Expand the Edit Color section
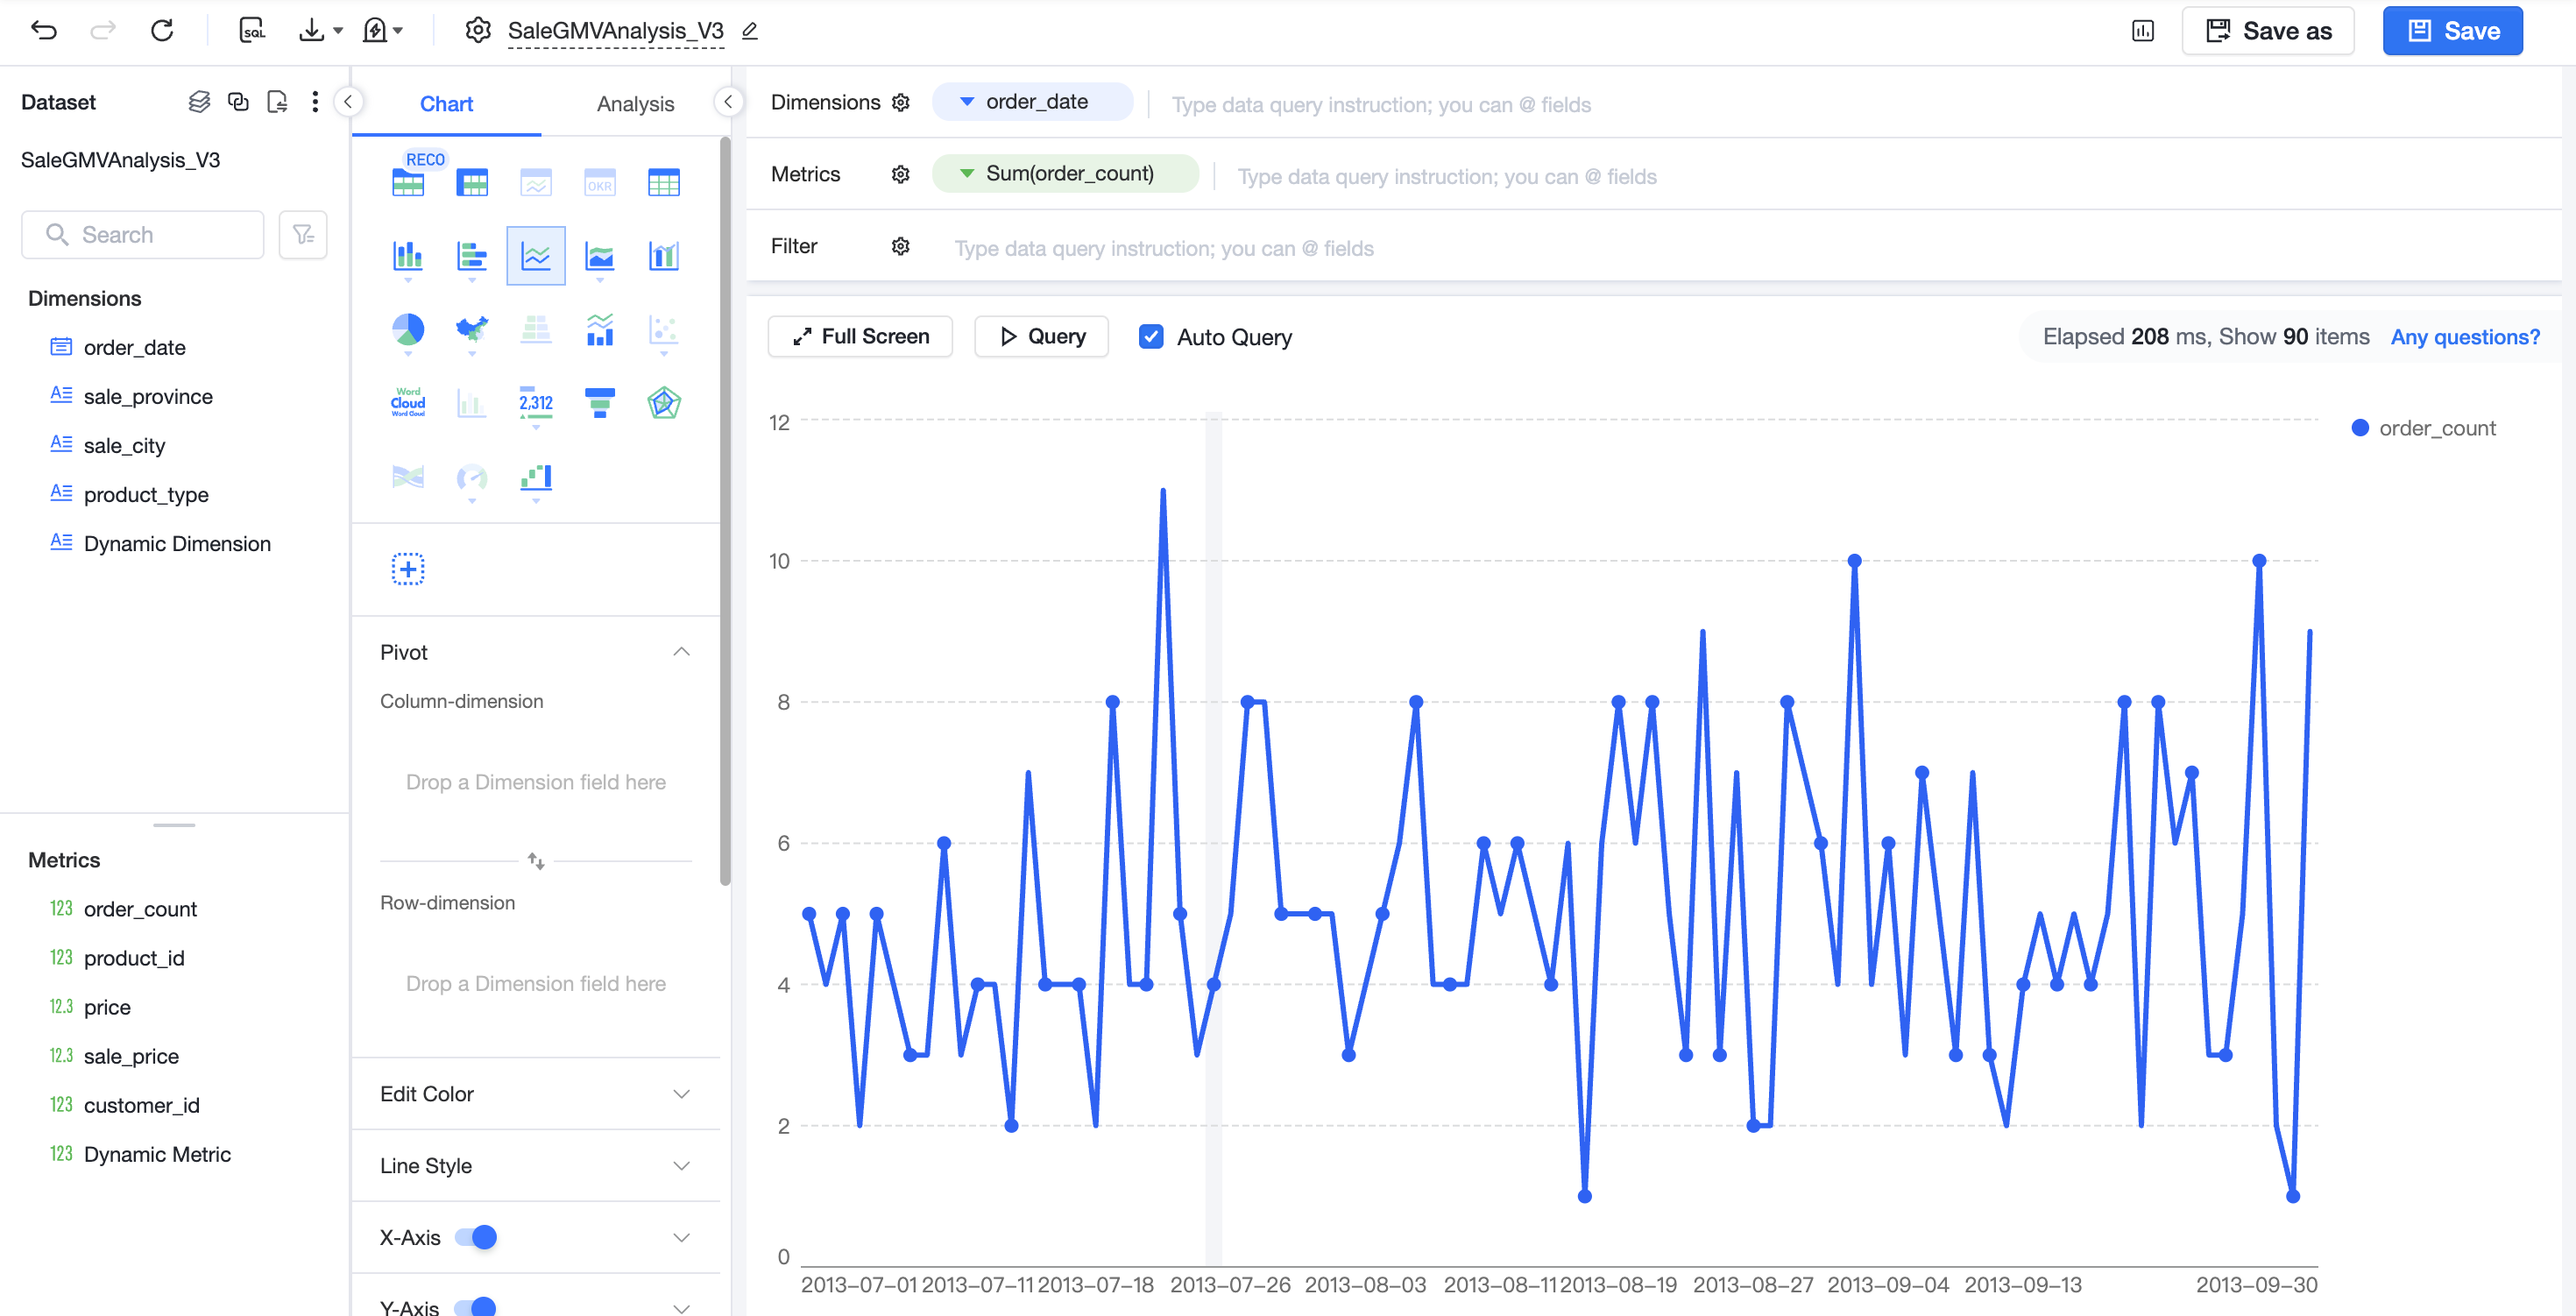Viewport: 2576px width, 1316px height. click(x=536, y=1094)
